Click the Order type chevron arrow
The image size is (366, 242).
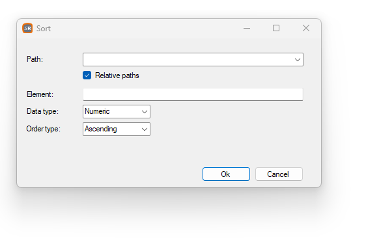[145, 129]
